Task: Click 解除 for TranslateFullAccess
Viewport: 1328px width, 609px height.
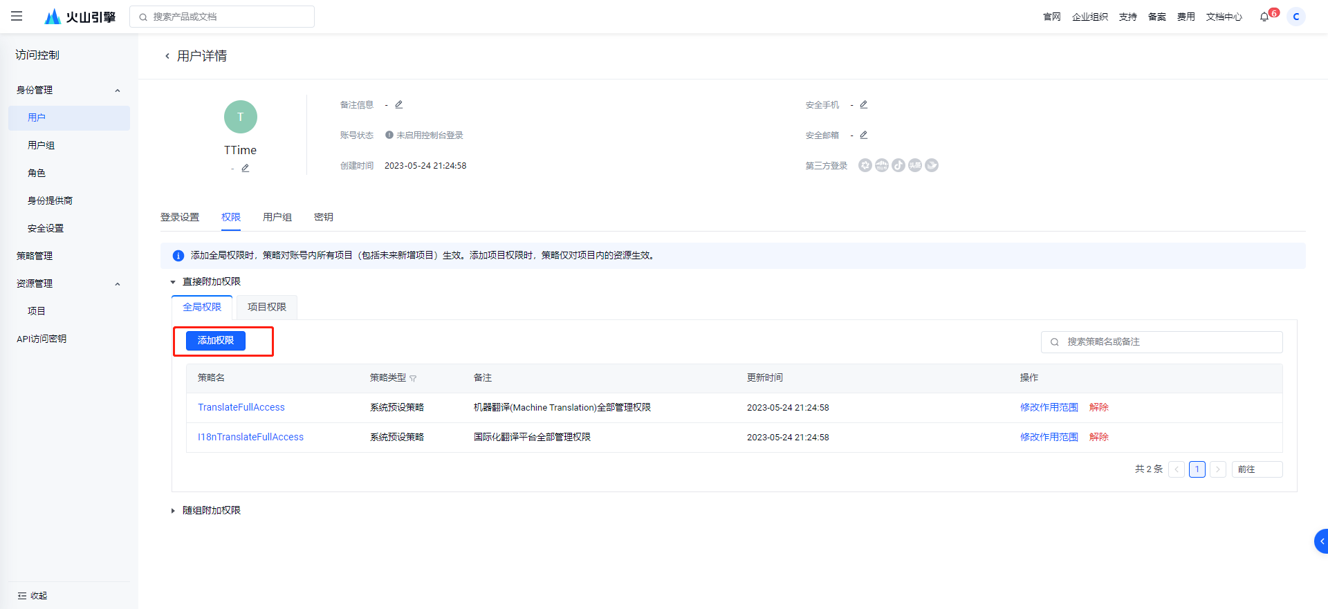Action: [x=1099, y=407]
